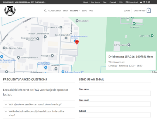Open the About link in top bar
Screen dimensions: 157x121
[85, 2]
